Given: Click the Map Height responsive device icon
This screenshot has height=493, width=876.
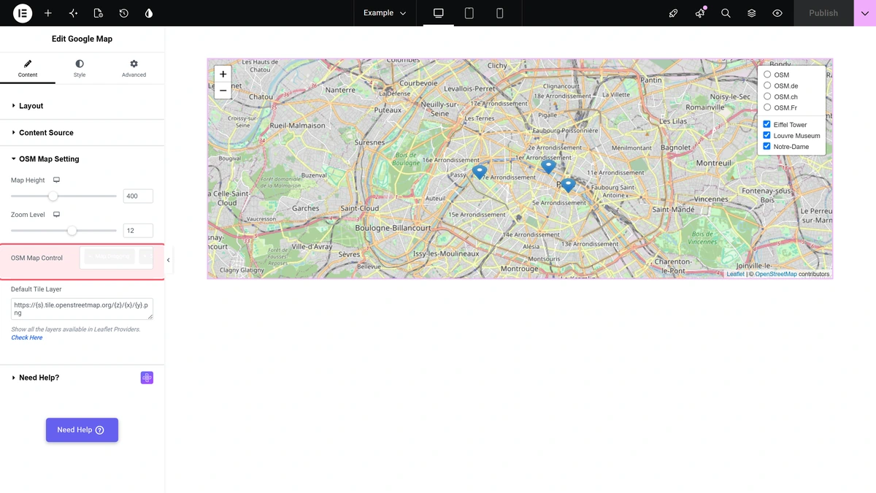Looking at the screenshot, I should [56, 180].
